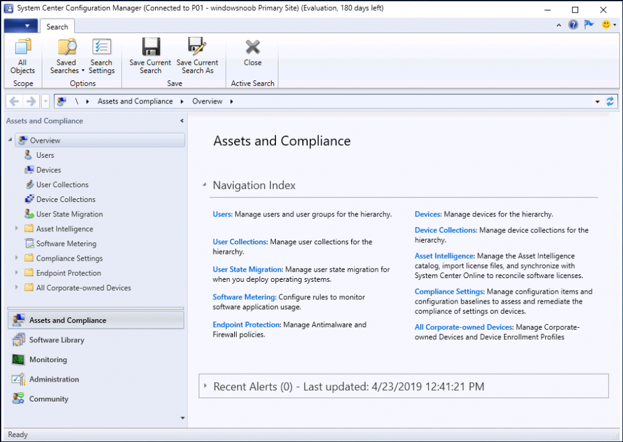Expand the Endpoint Protection folder

(16, 272)
